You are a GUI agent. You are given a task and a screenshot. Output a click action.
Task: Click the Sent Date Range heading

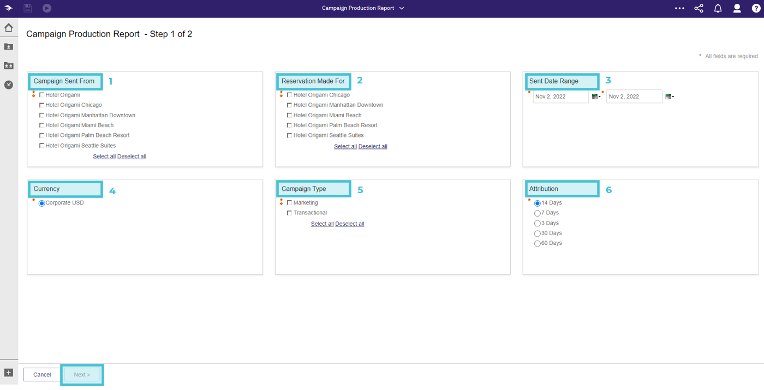tap(554, 81)
